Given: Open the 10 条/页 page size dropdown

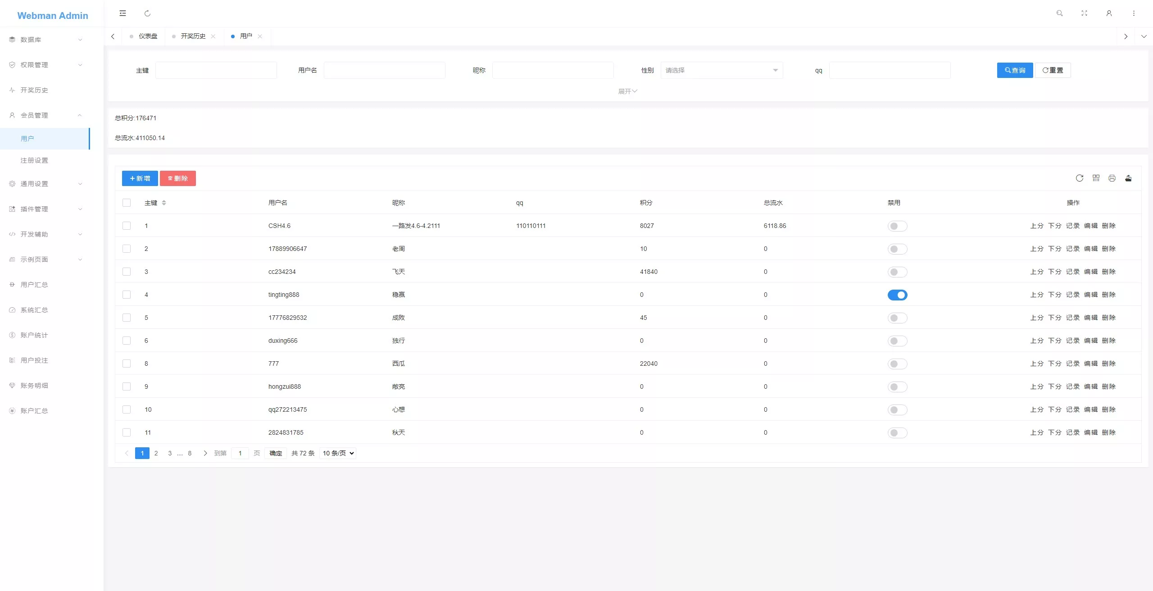Looking at the screenshot, I should 338,453.
